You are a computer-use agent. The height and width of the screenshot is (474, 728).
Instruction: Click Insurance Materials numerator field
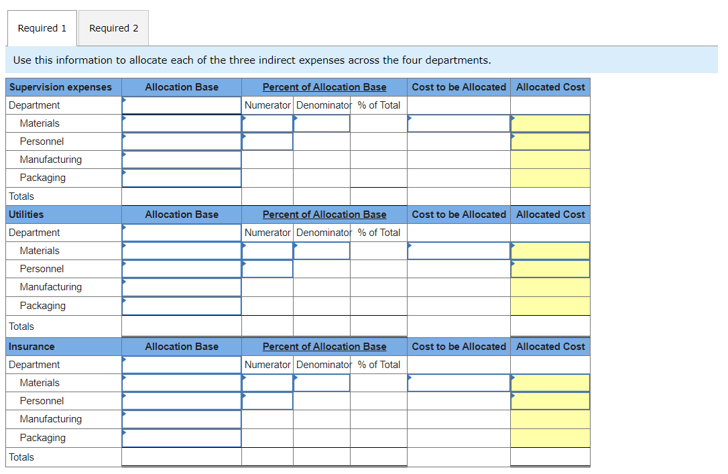pos(267,383)
